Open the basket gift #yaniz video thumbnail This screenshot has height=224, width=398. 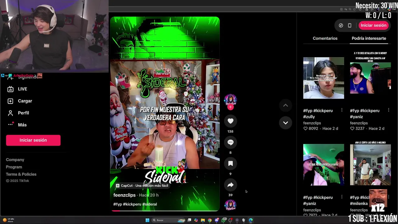(370, 78)
